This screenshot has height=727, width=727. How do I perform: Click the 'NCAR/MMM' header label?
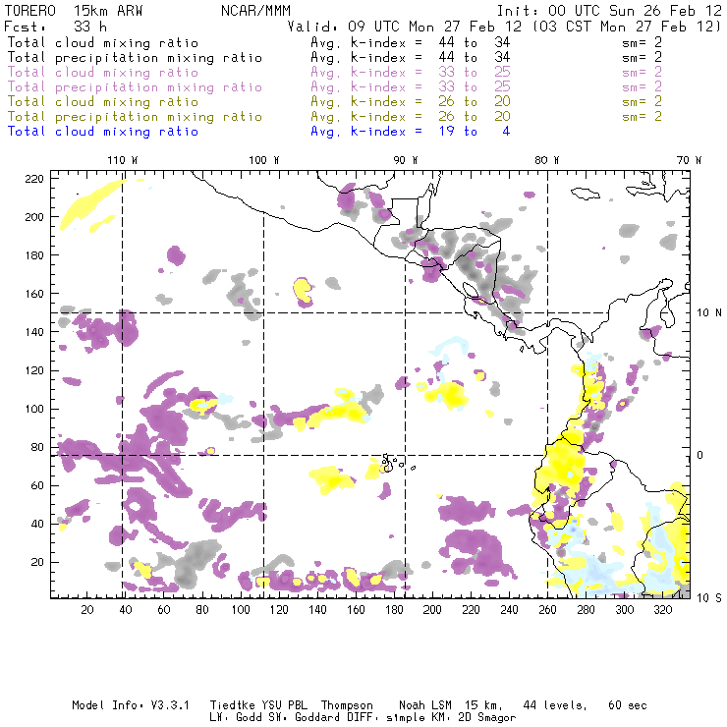(x=255, y=11)
